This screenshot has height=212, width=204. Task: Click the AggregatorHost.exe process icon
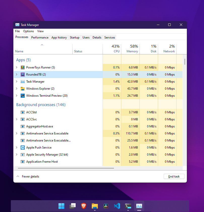[23, 126]
